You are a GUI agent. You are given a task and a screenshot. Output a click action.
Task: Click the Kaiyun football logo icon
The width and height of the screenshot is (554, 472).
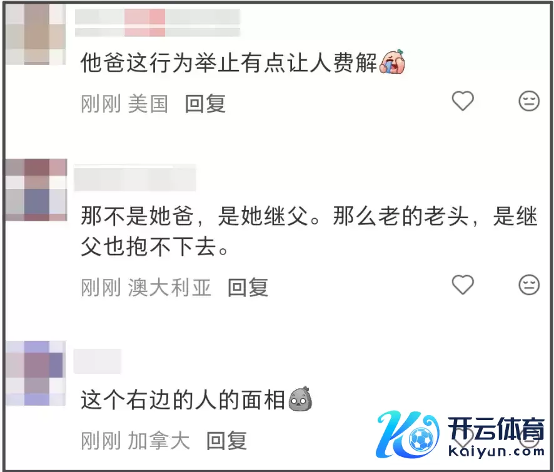click(408, 434)
